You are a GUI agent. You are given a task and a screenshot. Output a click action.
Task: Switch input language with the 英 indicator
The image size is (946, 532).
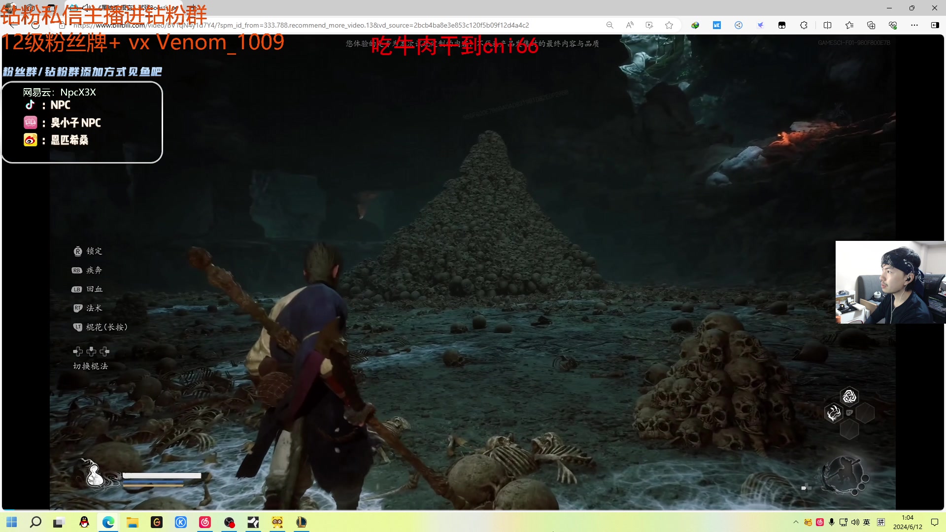click(x=867, y=522)
